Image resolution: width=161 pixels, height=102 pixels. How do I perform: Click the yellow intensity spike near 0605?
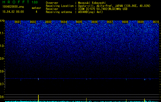(86, 100)
